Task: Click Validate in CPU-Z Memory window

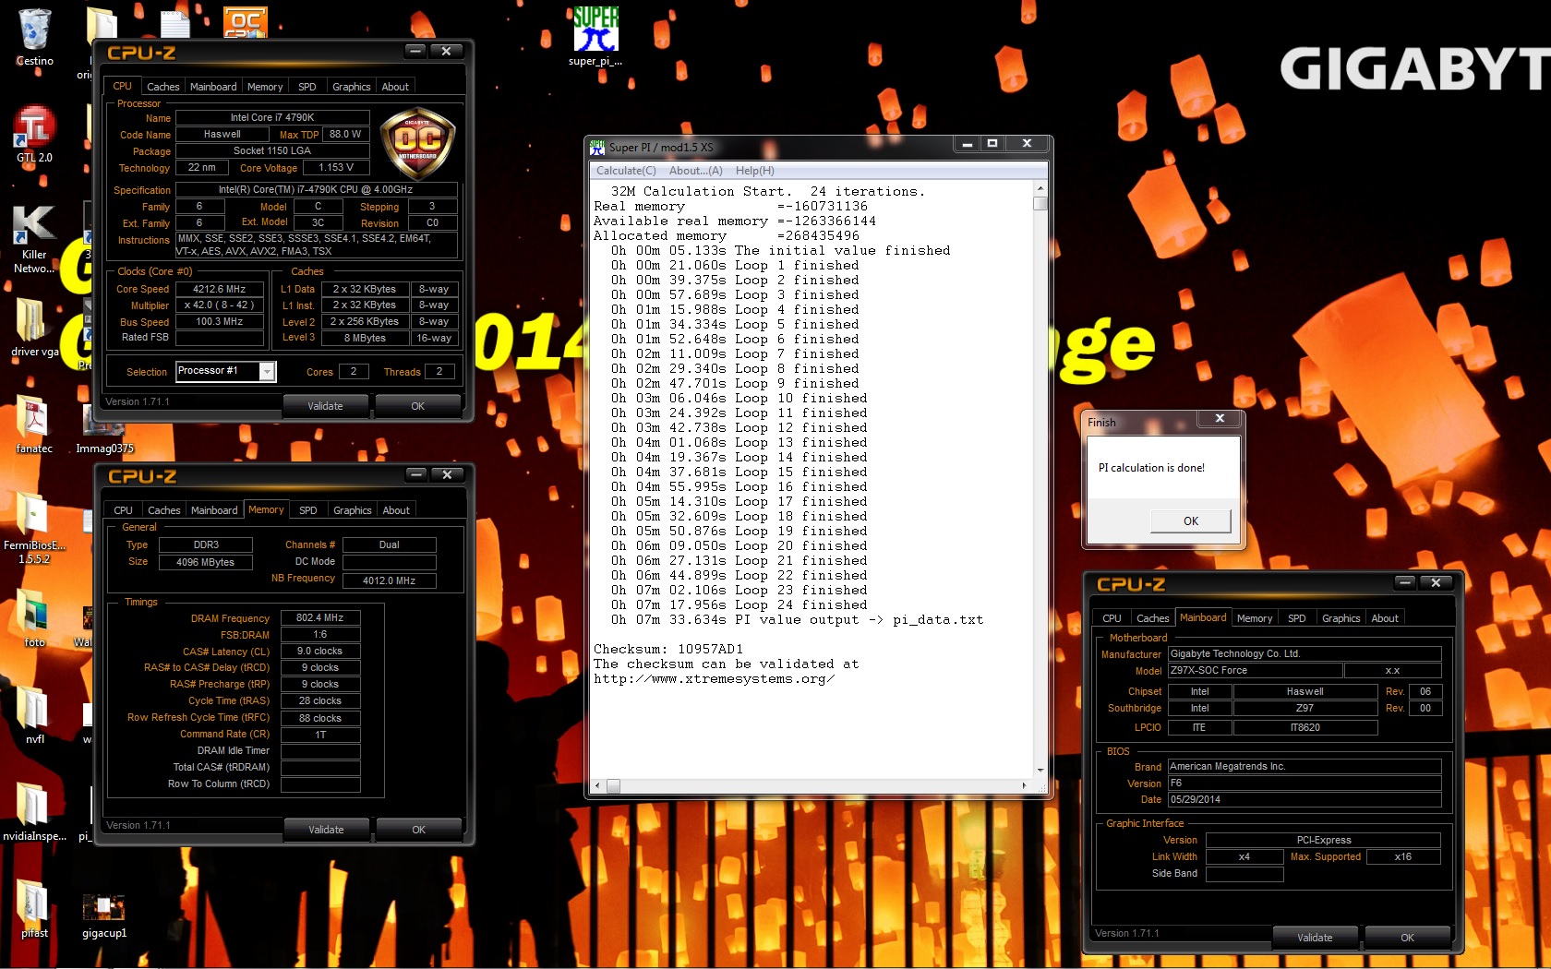Action: click(326, 830)
